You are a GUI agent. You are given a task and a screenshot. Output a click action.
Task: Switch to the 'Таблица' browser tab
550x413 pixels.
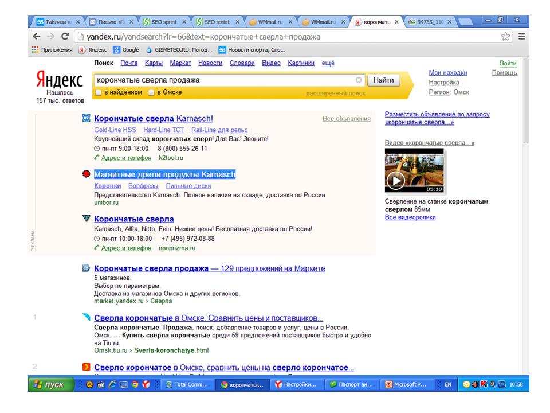(x=58, y=22)
